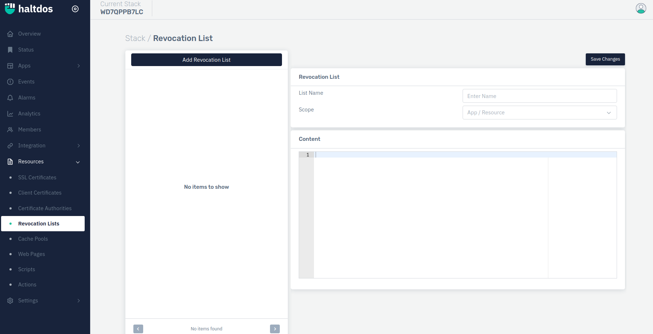Open the Scope App / Resource dropdown
The image size is (653, 334).
tap(539, 113)
